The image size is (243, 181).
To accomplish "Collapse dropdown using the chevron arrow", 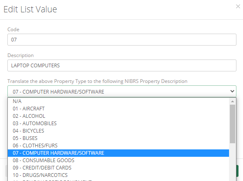I will 232,91.
